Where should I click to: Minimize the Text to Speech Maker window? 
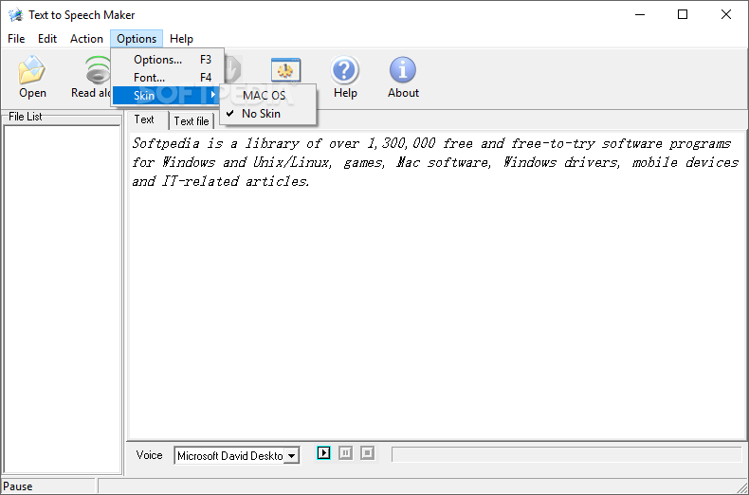tap(640, 15)
